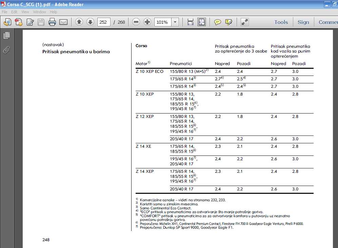Click the page number field showing 252

pyautogui.click(x=104, y=22)
